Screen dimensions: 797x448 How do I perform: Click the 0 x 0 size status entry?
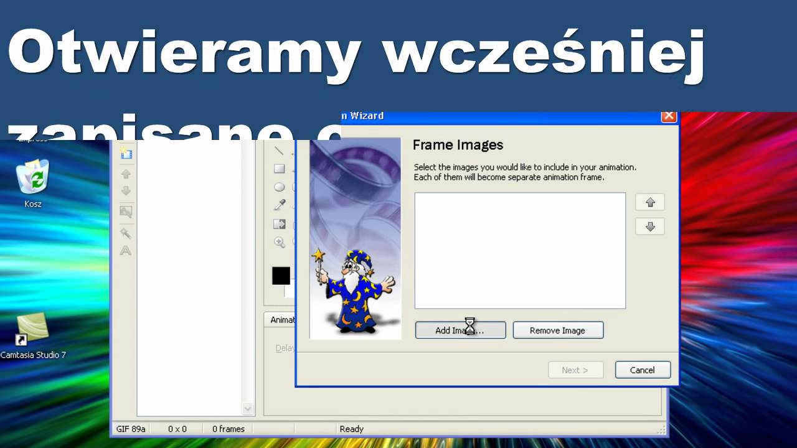[177, 429]
